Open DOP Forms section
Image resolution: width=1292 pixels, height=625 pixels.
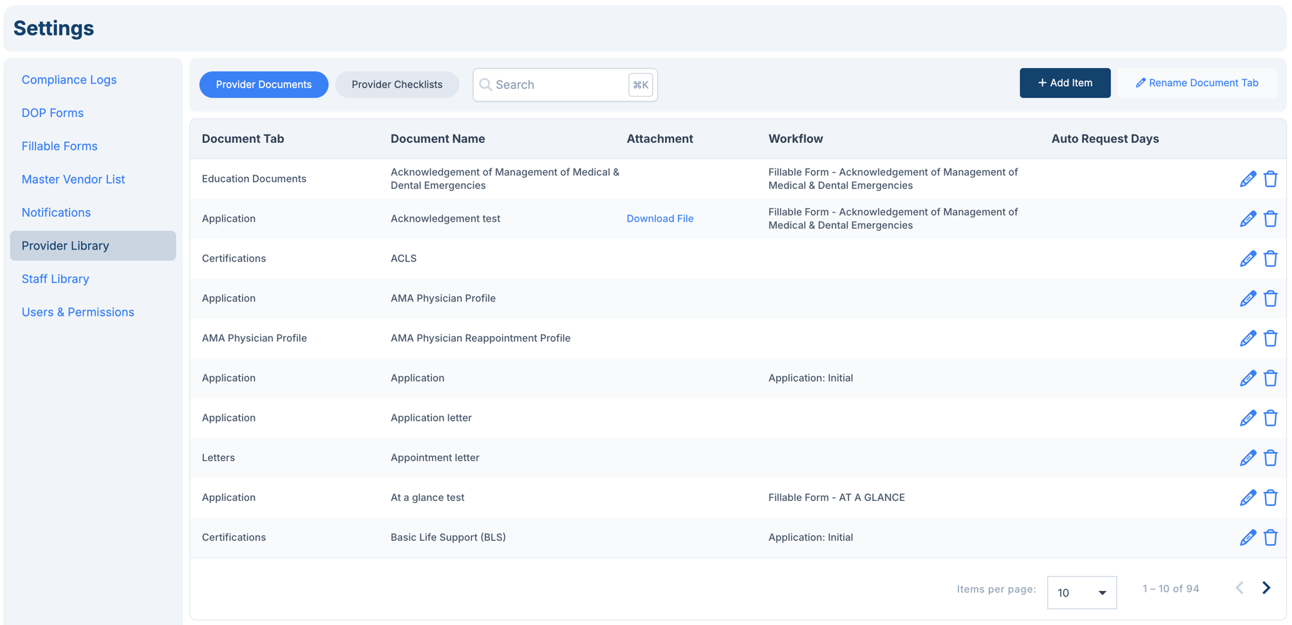(x=53, y=113)
